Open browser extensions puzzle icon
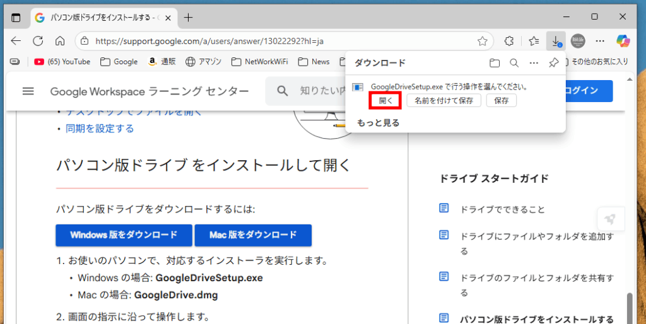The width and height of the screenshot is (646, 324). tap(509, 41)
